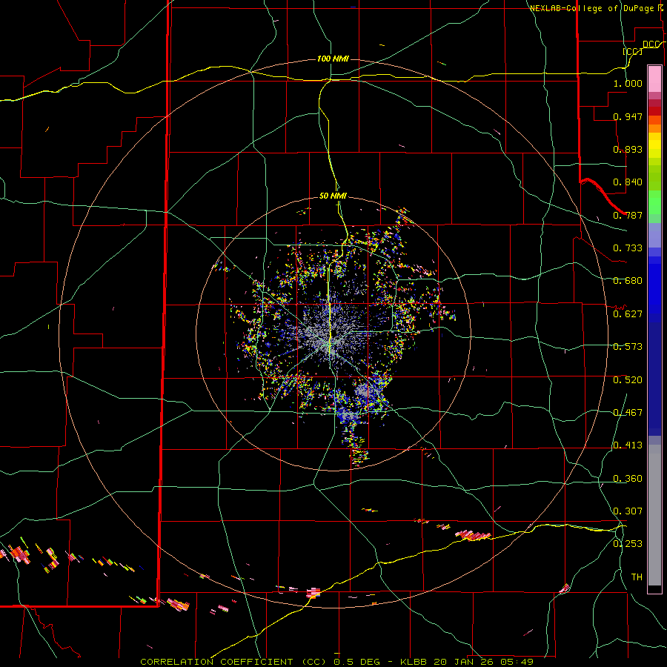The image size is (667, 667).
Task: Click the CORRELATION COEFFICIENT title text
Action: pyautogui.click(x=216, y=662)
